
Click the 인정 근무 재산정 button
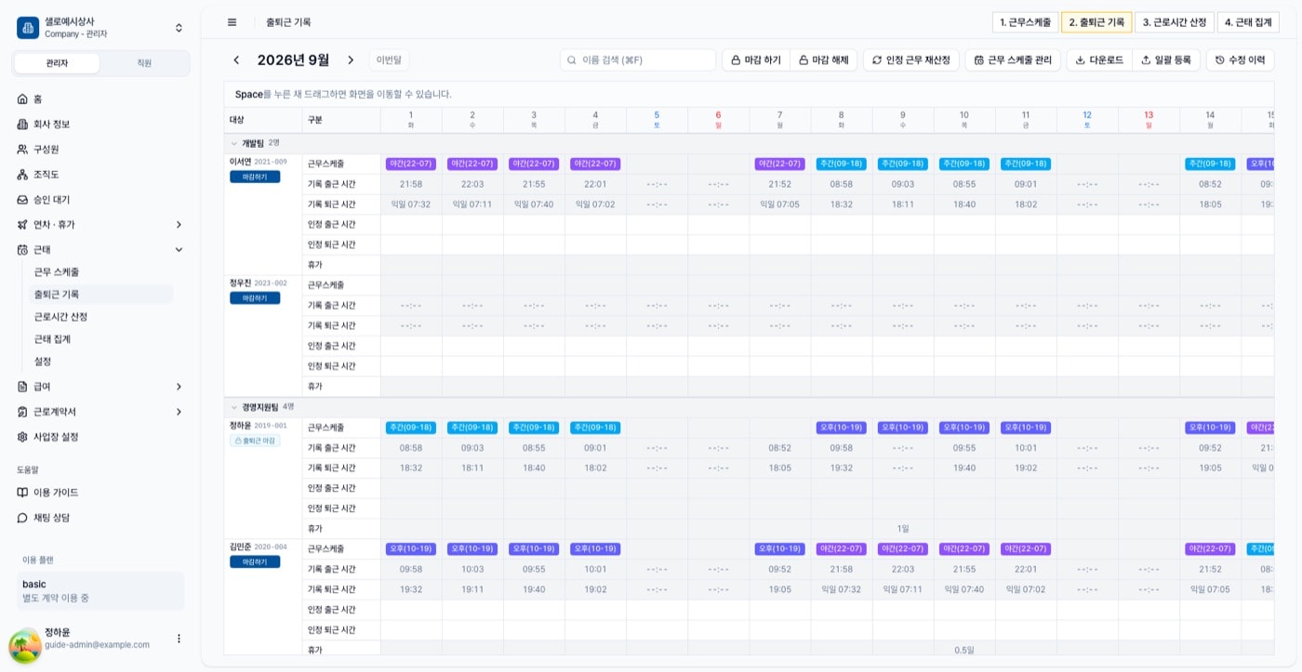pos(911,59)
